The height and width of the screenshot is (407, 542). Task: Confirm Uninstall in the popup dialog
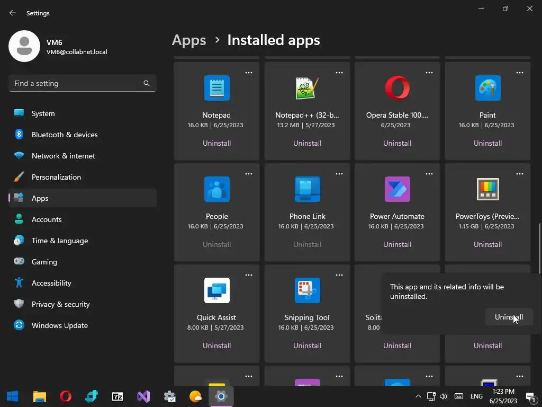point(509,317)
